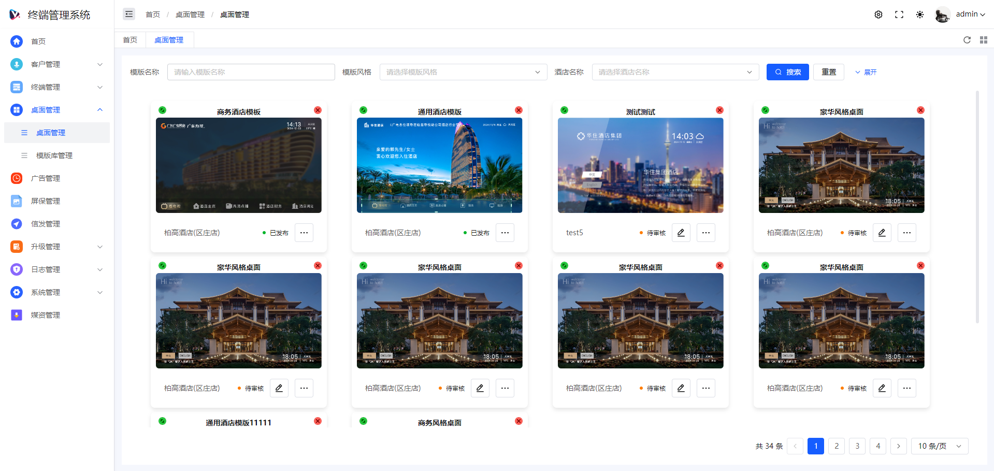Click red X on 商务风格桌面 card
The height and width of the screenshot is (471, 994).
pos(518,421)
